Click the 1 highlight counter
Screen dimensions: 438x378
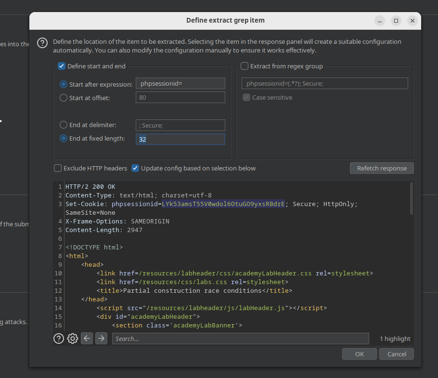(x=395, y=339)
